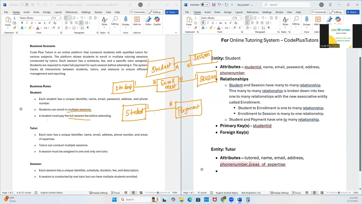Viewport: 362px width, 204px height.
Task: Open Add-ins in the left window ribbon
Action: click(x=137, y=21)
